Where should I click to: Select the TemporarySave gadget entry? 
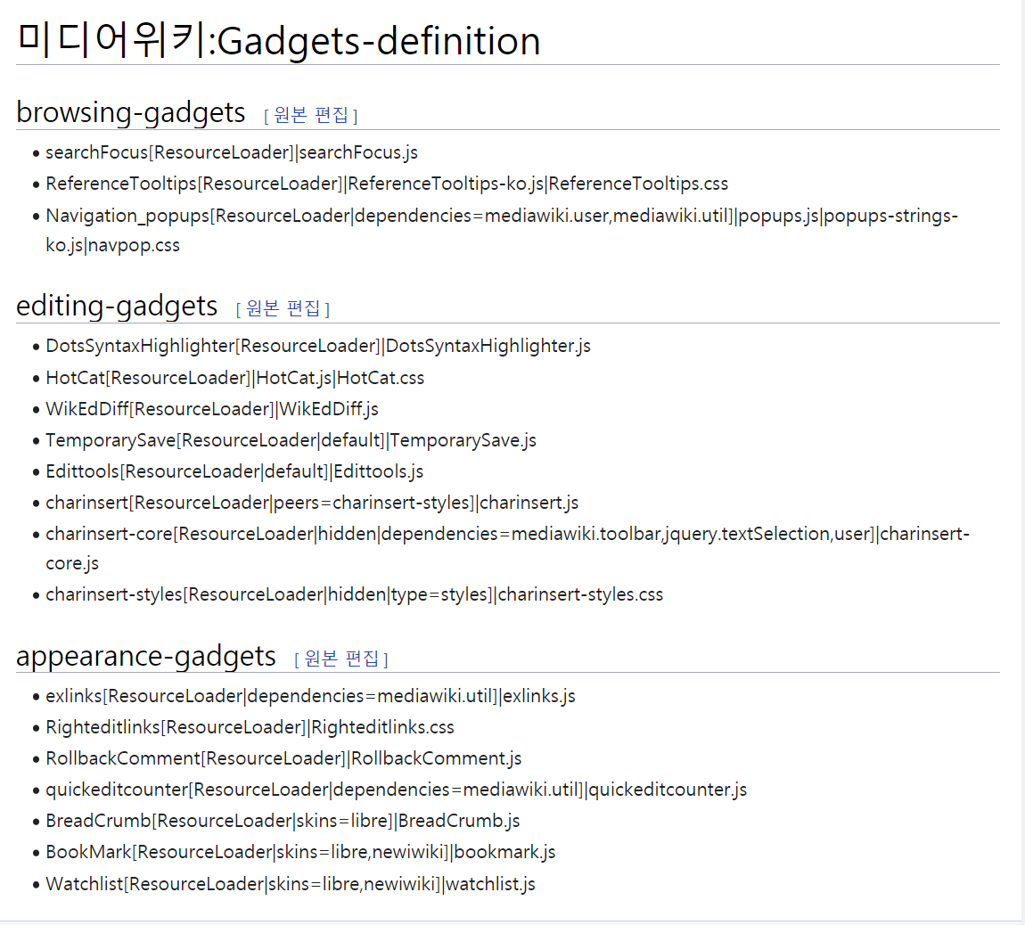click(x=290, y=439)
